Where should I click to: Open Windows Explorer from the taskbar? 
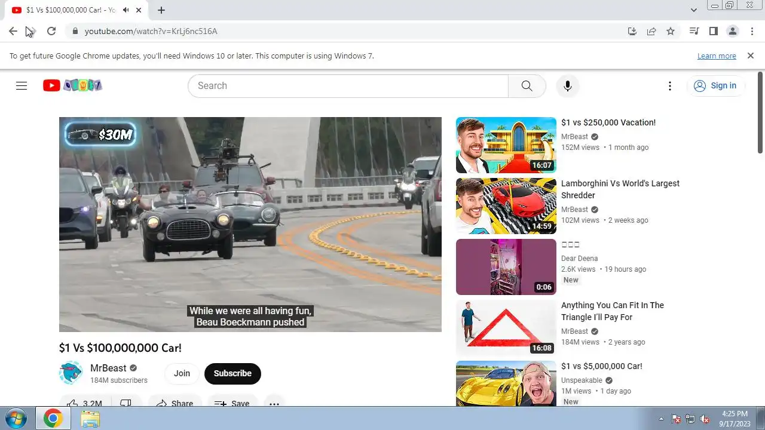pos(90,419)
